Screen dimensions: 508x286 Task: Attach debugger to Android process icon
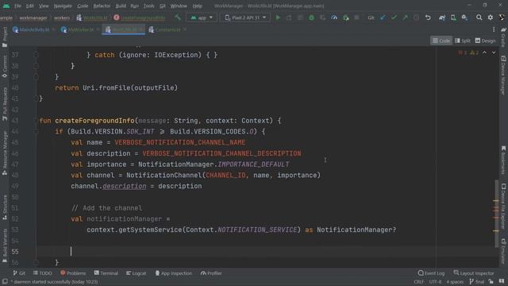(346, 17)
